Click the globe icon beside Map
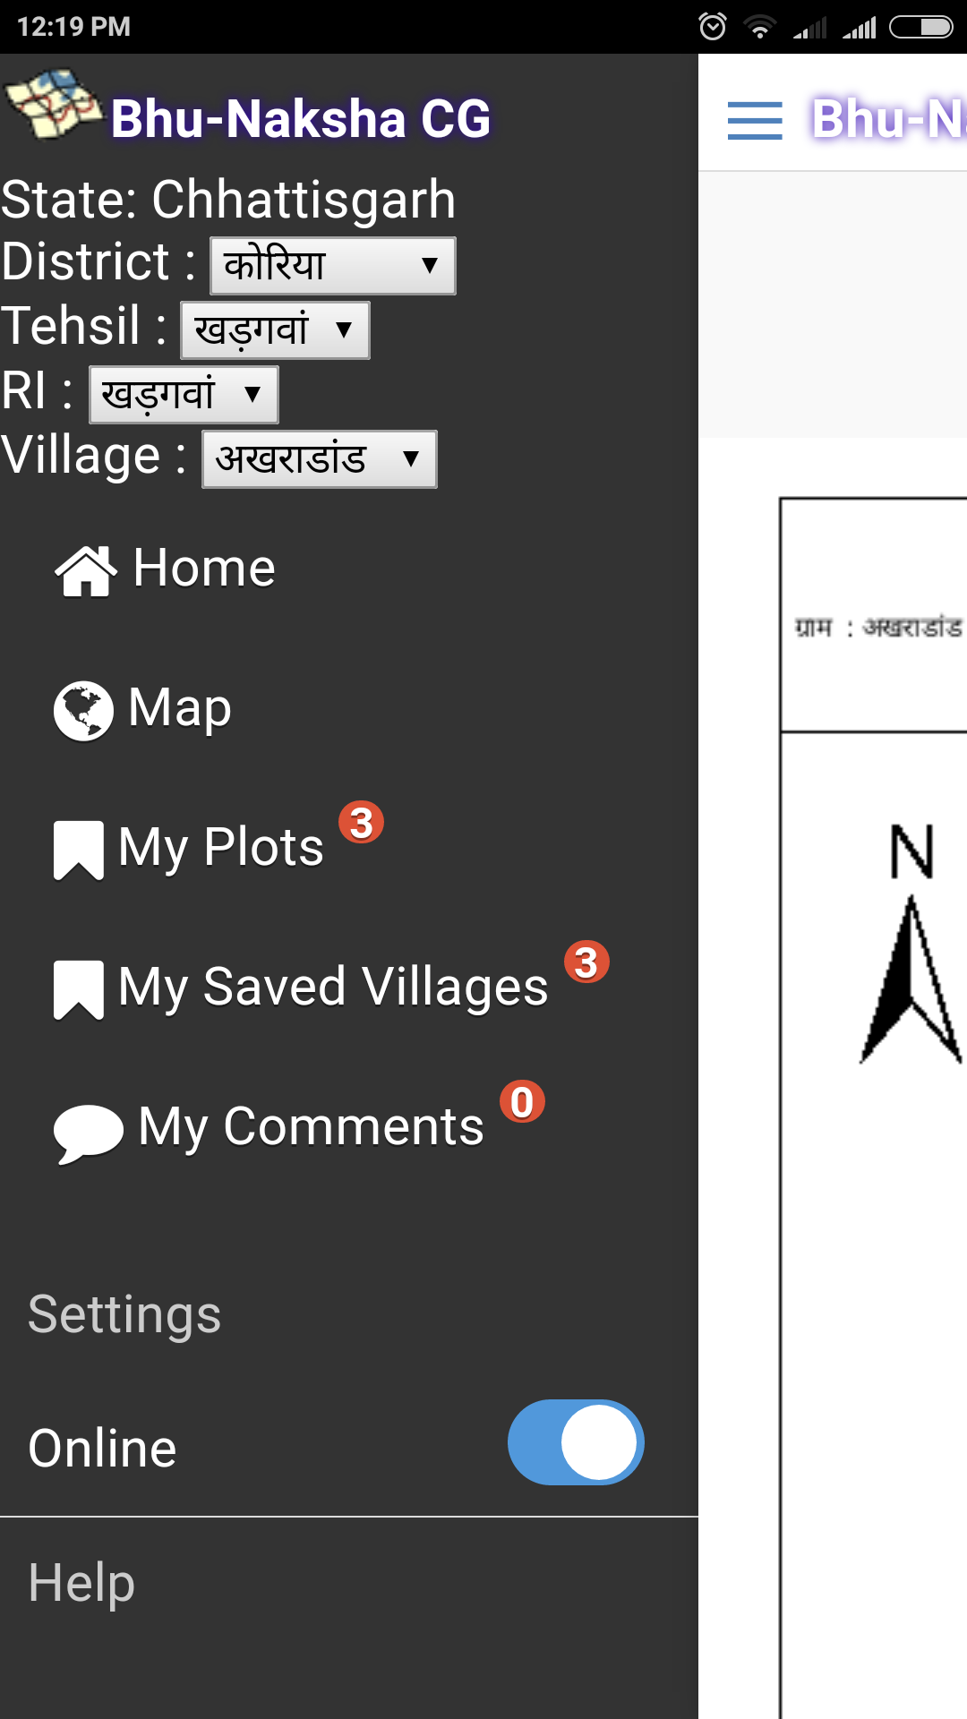 point(83,712)
